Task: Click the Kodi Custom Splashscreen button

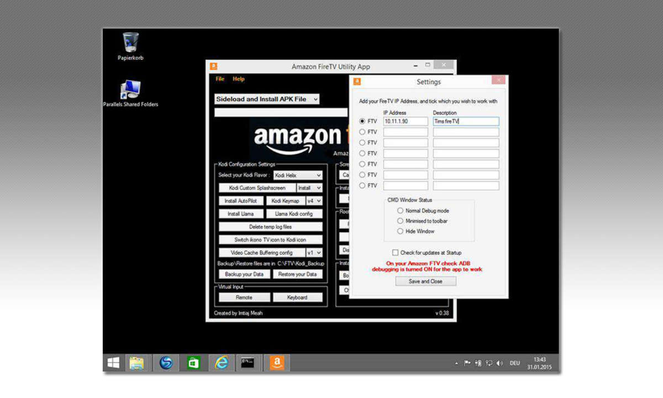Action: (x=257, y=188)
